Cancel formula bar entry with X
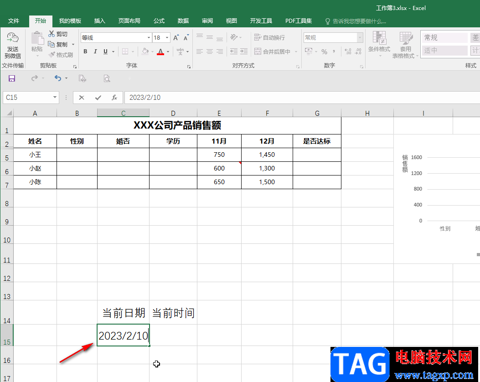 click(82, 98)
